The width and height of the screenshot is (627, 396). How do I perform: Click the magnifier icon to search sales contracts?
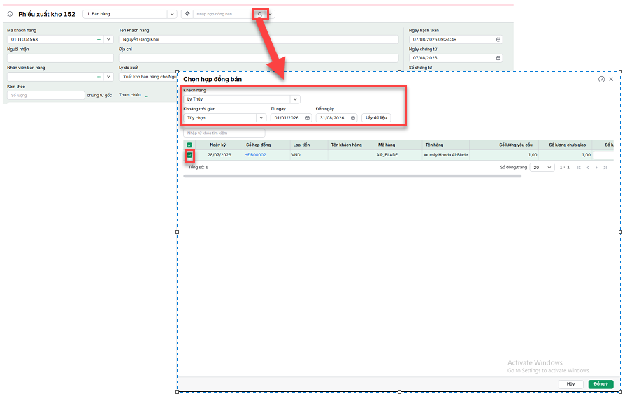tap(260, 14)
